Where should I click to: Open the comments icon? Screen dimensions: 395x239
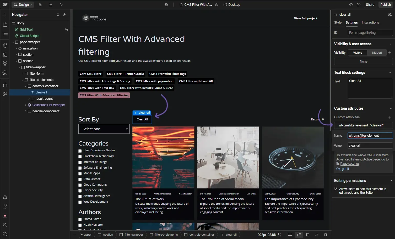point(359,5)
